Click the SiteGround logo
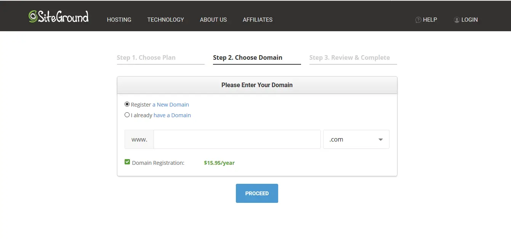The height and width of the screenshot is (239, 511). (x=58, y=16)
